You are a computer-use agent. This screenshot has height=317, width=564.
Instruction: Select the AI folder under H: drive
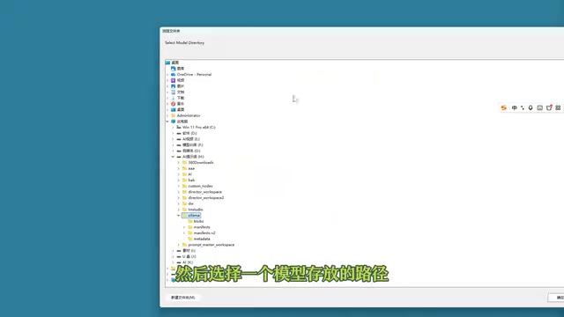pyautogui.click(x=190, y=174)
